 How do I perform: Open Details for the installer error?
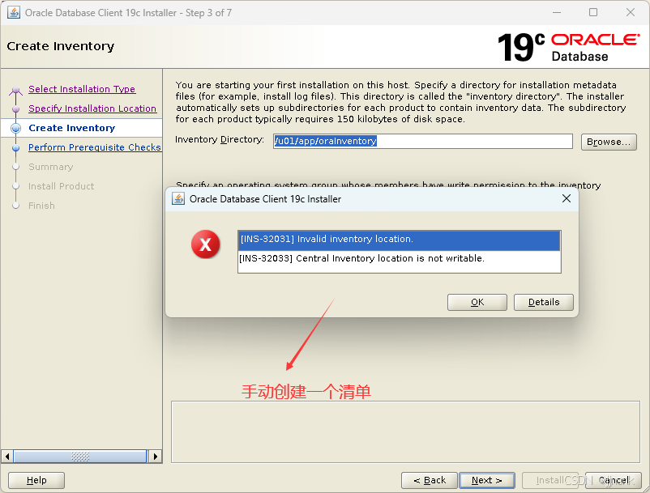point(544,302)
